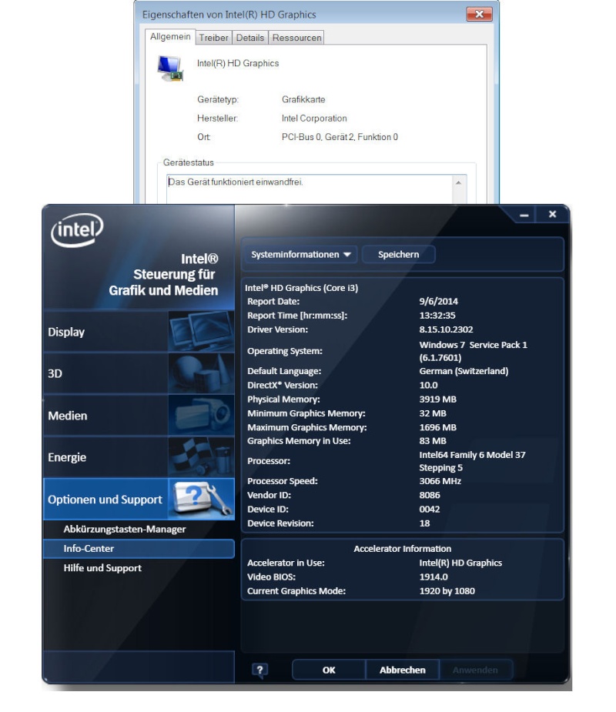The image size is (616, 712).
Task: Click the Gerätestatus scrollbar up arrow
Action: tap(458, 182)
